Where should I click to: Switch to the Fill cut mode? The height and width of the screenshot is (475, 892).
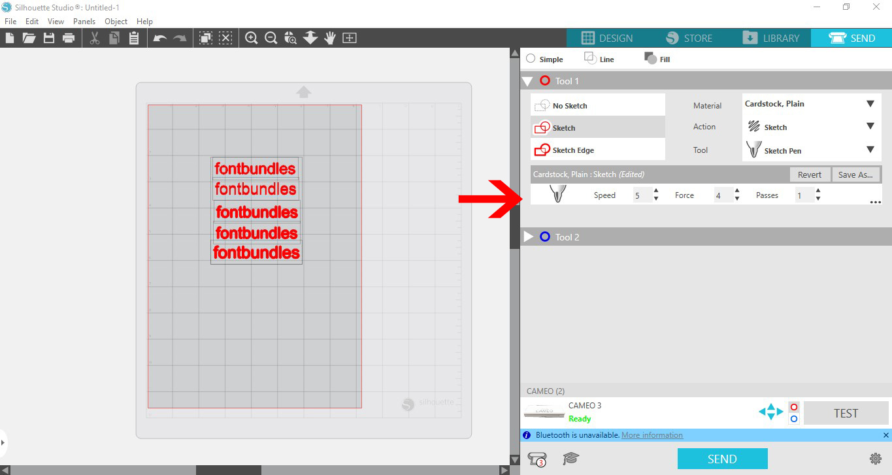(657, 59)
